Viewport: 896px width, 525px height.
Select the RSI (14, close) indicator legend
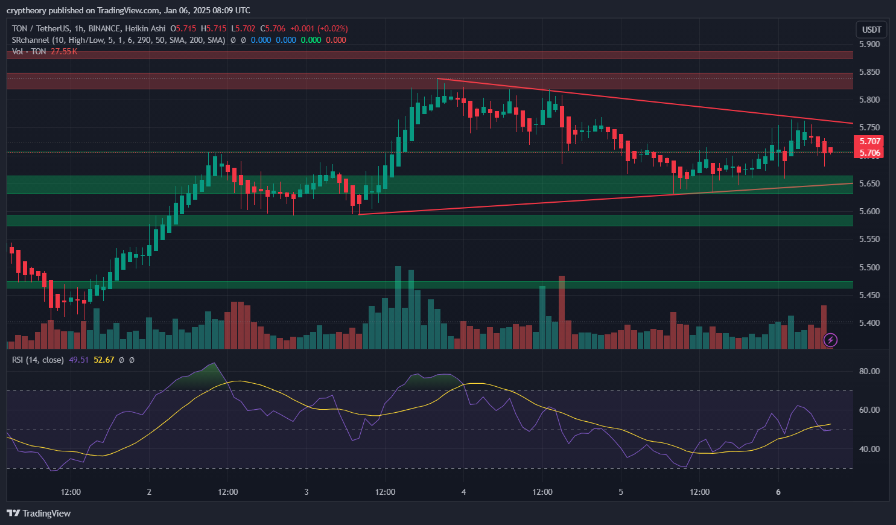38,360
